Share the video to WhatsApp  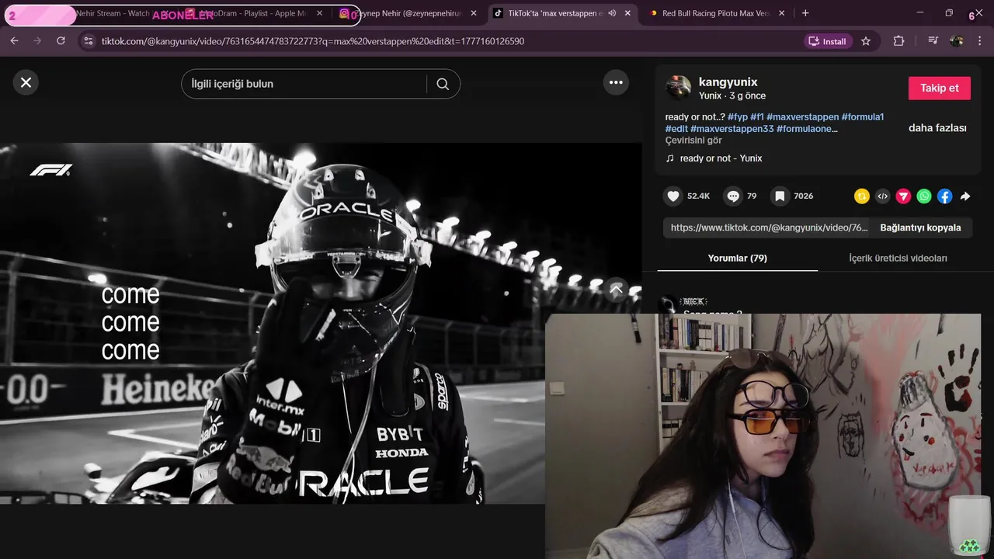(x=924, y=196)
